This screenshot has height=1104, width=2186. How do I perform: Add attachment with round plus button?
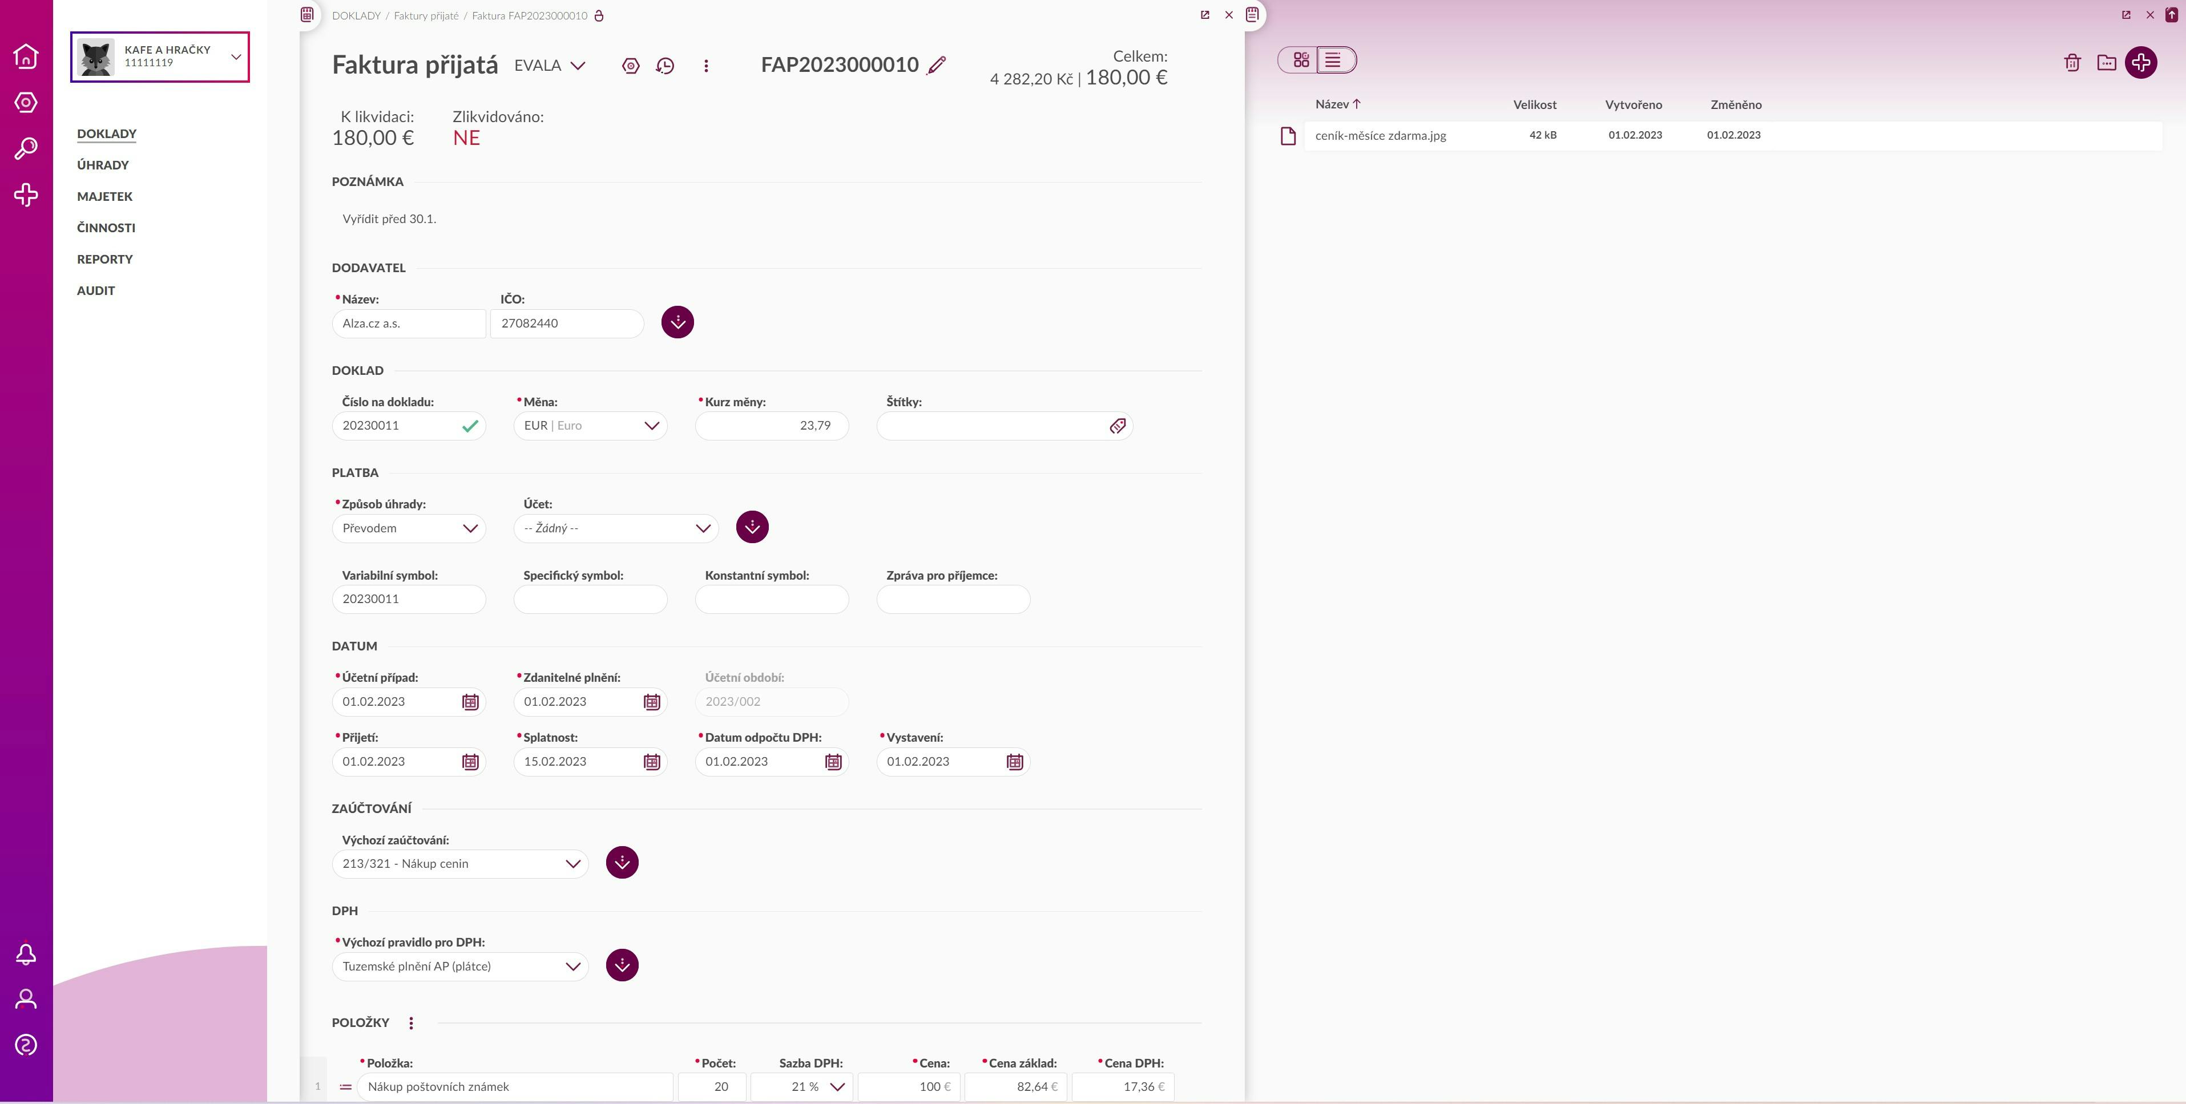pos(2141,62)
